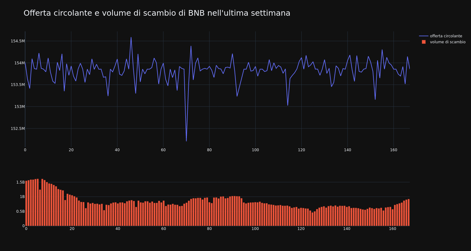Click x-axis tick 120 on line chart
This screenshot has height=251, width=471.
(301, 150)
